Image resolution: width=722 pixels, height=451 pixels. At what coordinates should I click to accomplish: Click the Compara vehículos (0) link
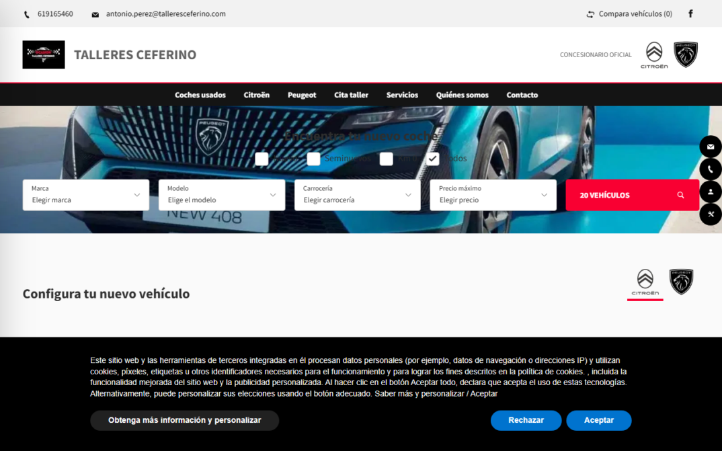[x=635, y=14]
